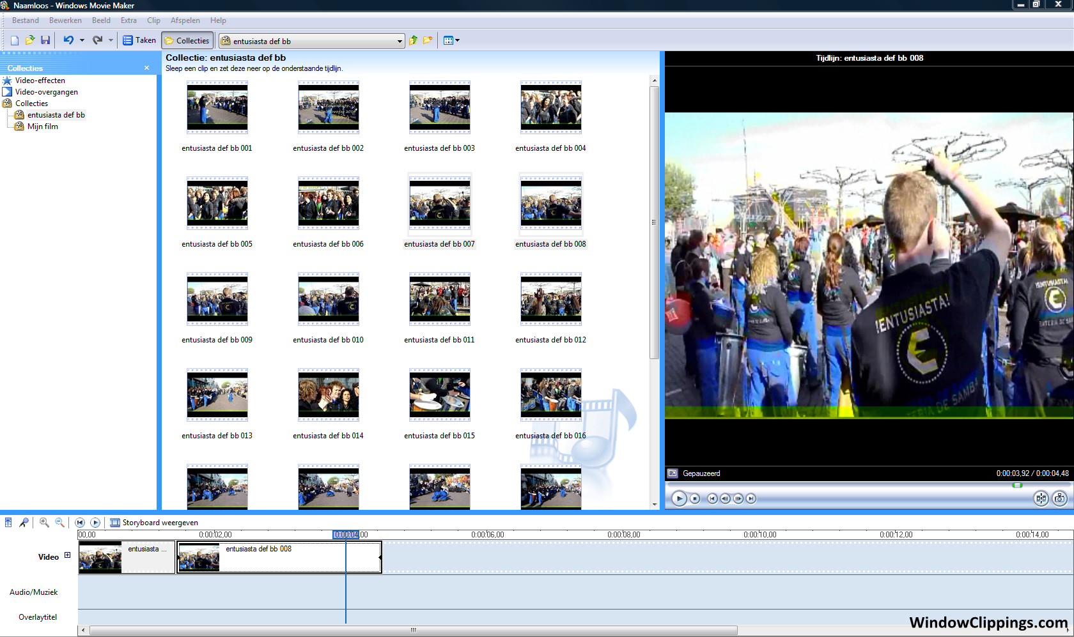This screenshot has height=637, width=1074.
Task: Click the new collection folder icon
Action: pos(428,40)
